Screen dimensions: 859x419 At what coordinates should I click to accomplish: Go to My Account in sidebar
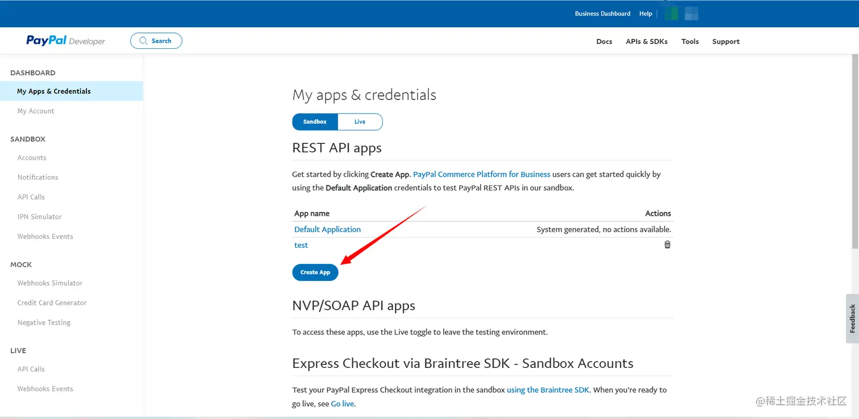(36, 111)
